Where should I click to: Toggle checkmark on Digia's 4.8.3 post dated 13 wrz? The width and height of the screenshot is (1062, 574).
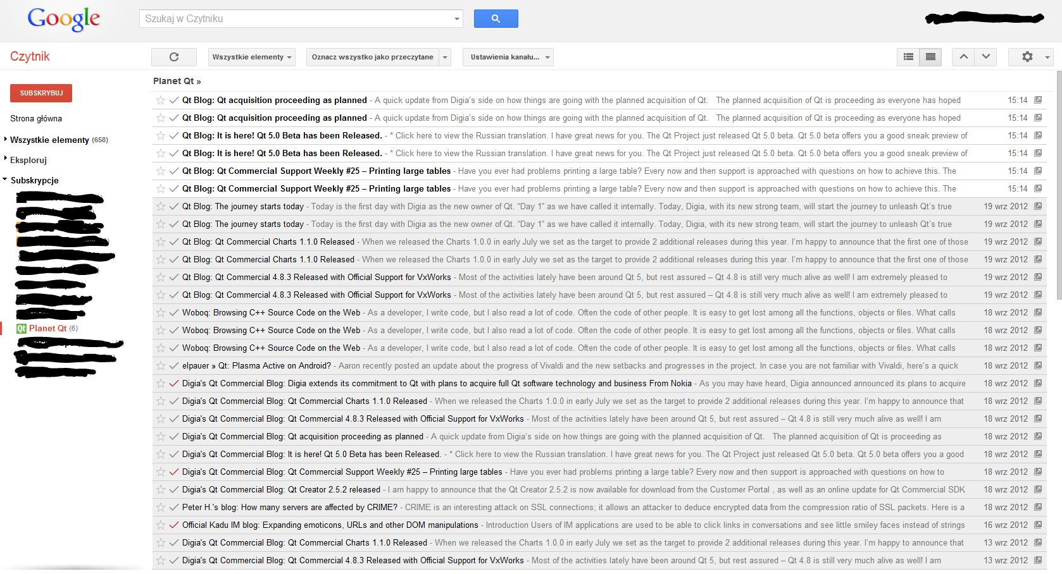[x=174, y=560]
